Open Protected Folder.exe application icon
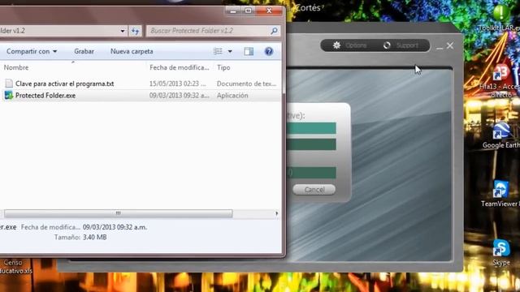This screenshot has width=520, height=292. pyautogui.click(x=9, y=96)
